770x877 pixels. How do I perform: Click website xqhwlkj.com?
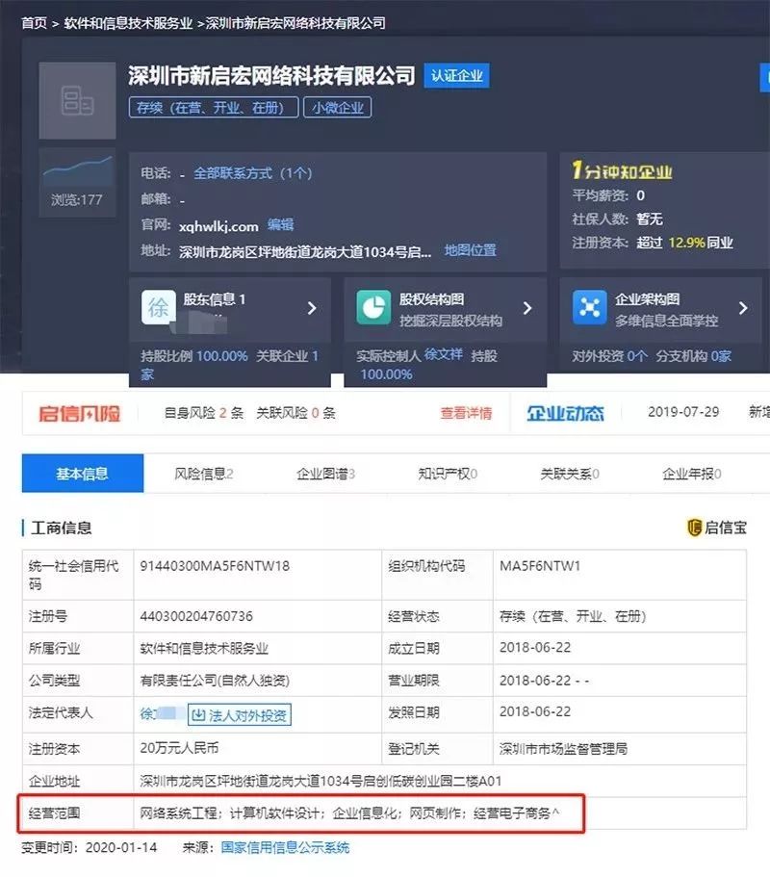coord(218,226)
